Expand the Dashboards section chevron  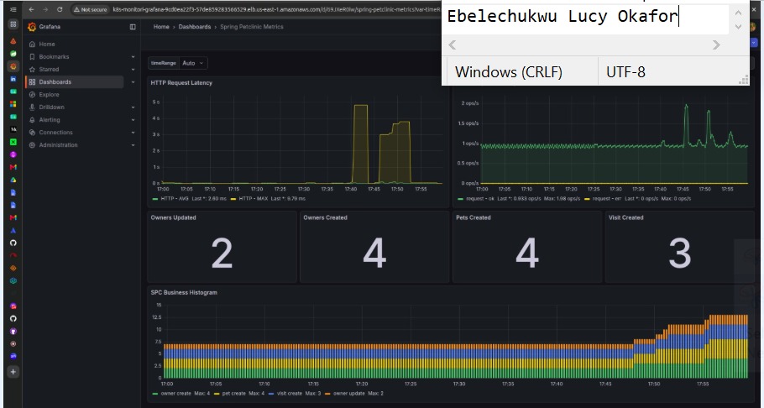(x=133, y=82)
